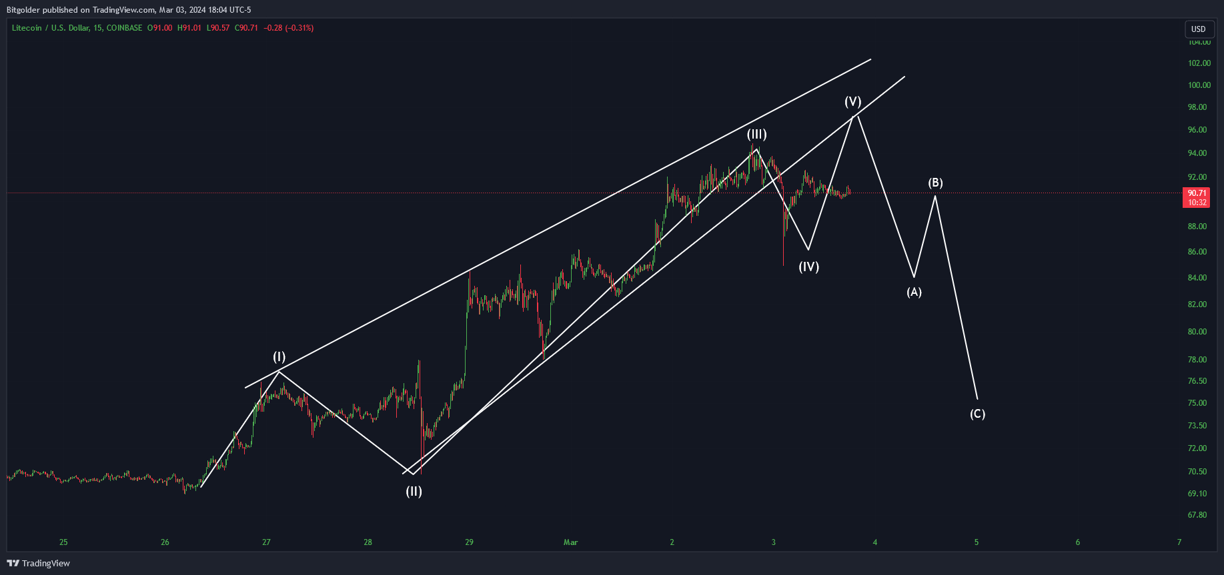This screenshot has width=1224, height=575.
Task: Select the correction label (C)
Action: [977, 414]
